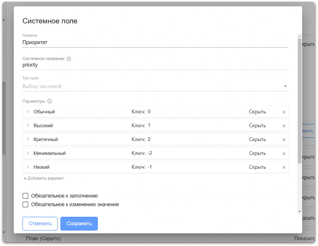Hide the Высокий option via Скрыть
Viewport: 318px width, 246px height.
pyautogui.click(x=257, y=126)
